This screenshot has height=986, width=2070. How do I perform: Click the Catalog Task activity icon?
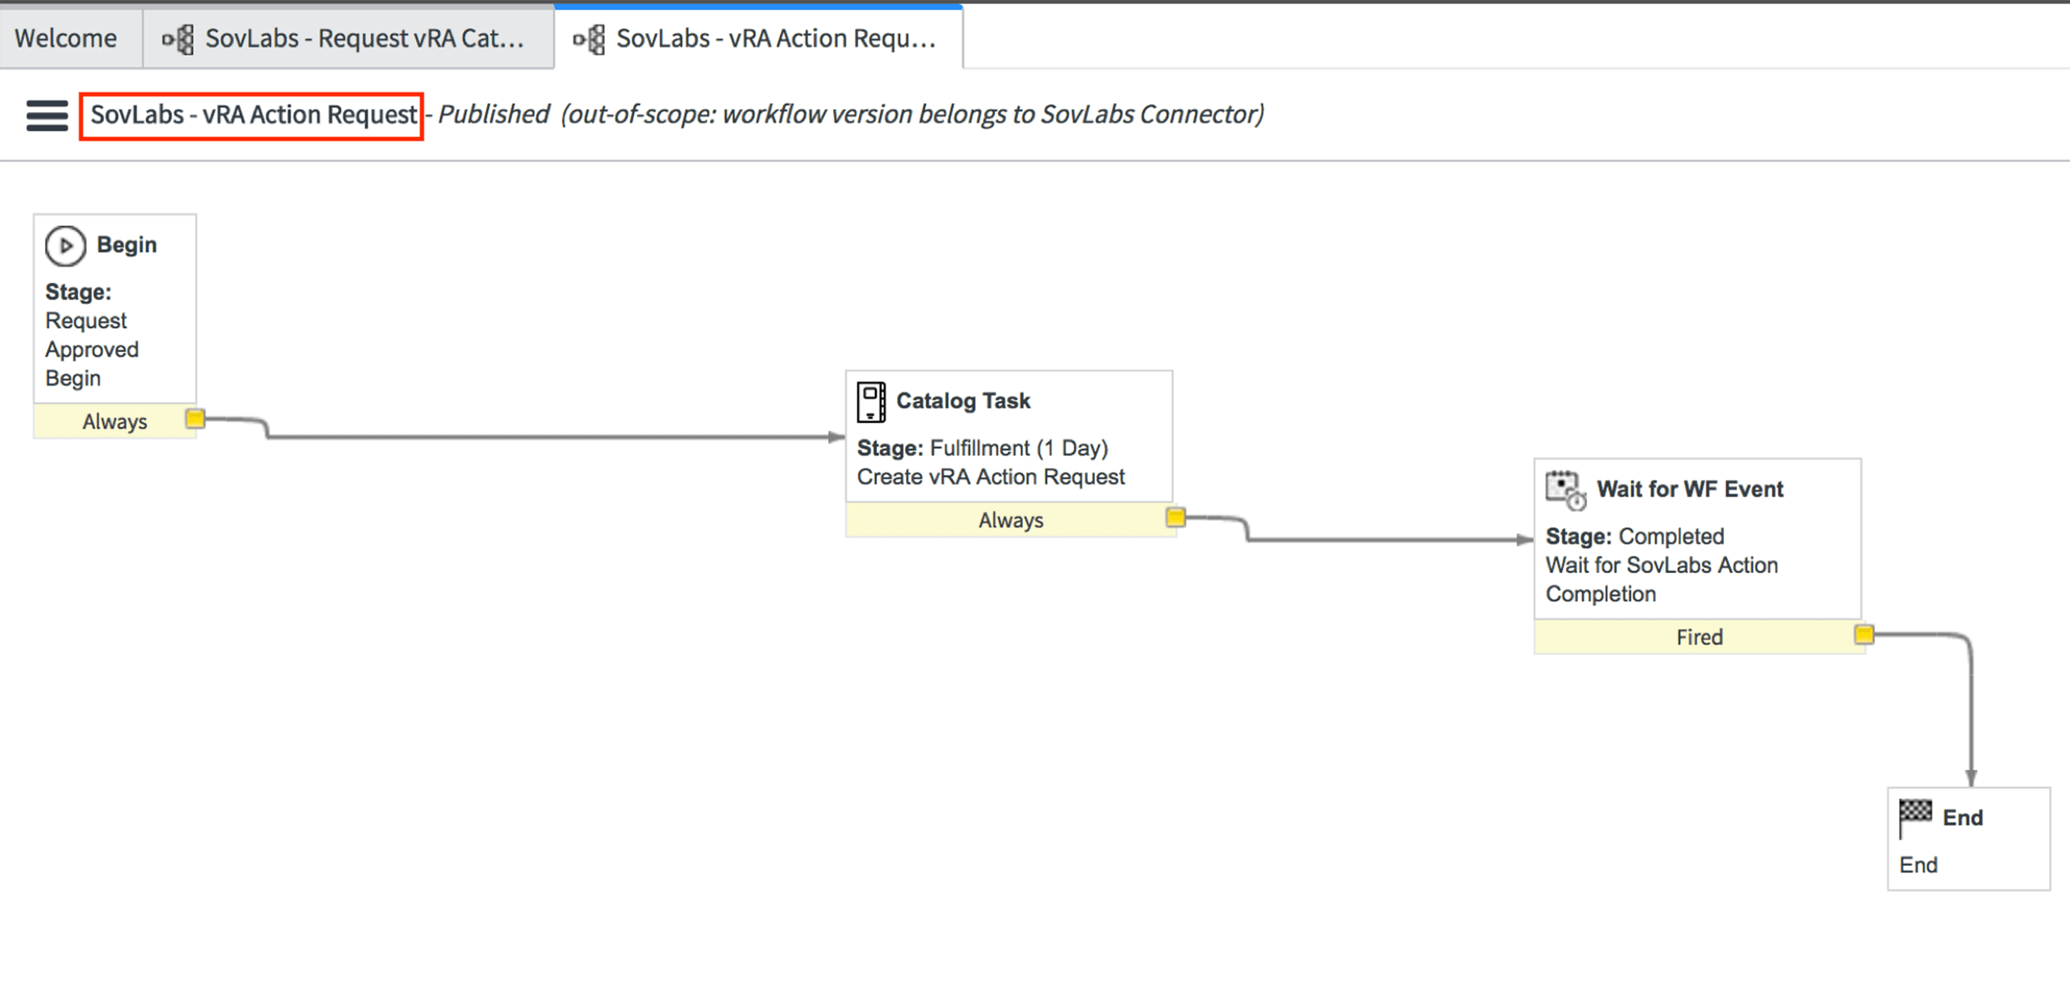[x=871, y=402]
